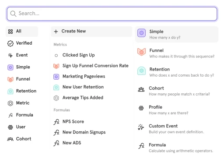Choose the New Domain Signups formula

coord(84,132)
